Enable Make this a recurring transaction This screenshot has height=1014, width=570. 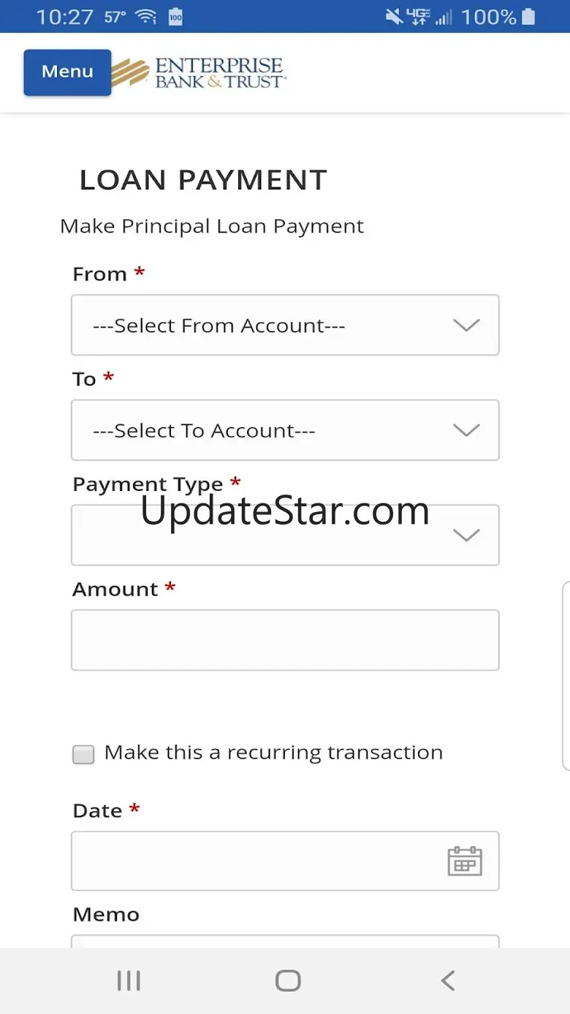pyautogui.click(x=83, y=754)
